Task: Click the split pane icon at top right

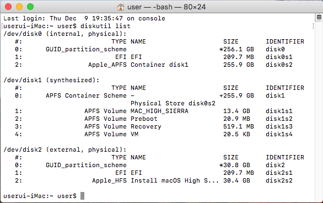Action: 319,17
